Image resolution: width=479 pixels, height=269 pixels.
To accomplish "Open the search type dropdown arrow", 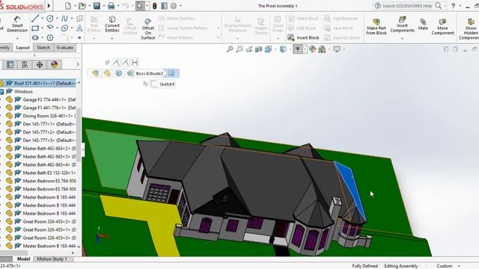I will 445,6.
